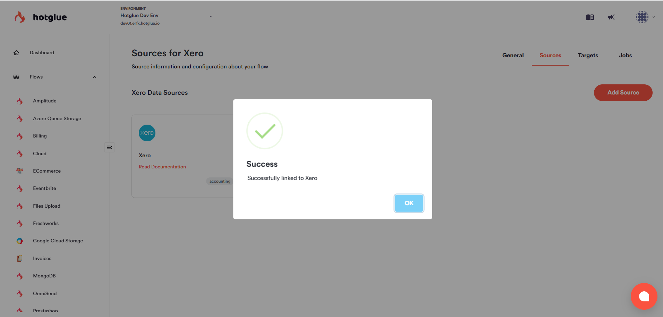Click the Billing flow flame icon
Screen dimensions: 663x317
point(20,136)
